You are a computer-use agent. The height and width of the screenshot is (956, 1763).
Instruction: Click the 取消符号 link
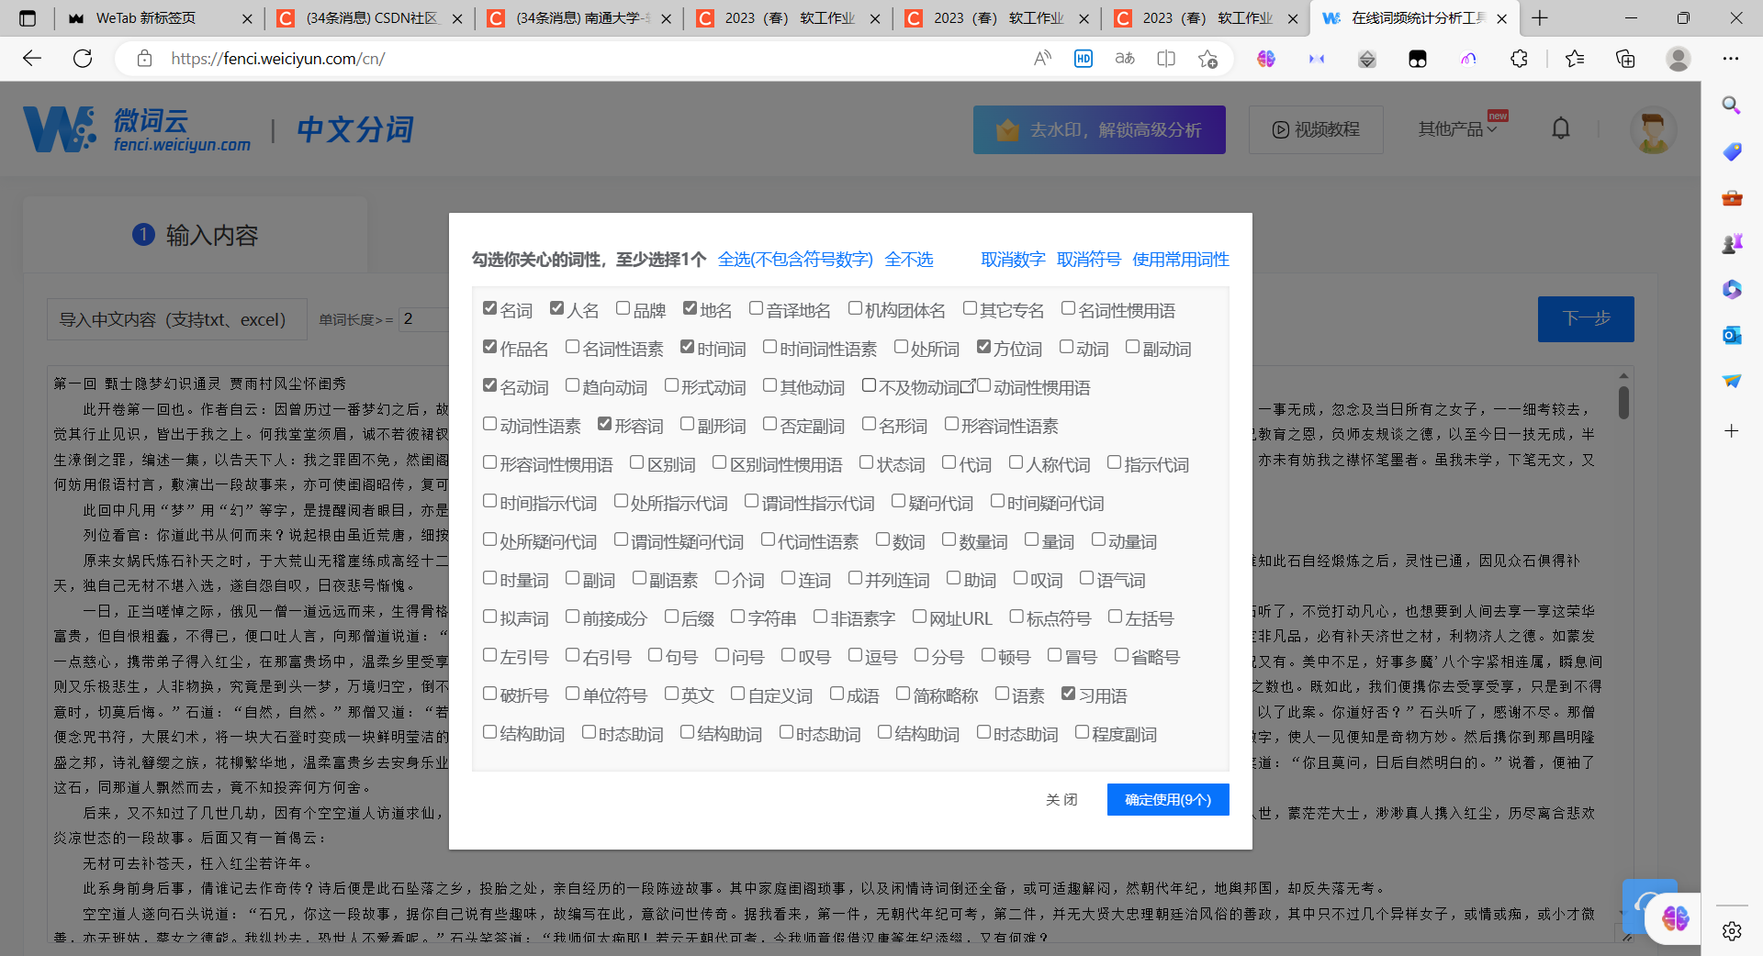point(1089,260)
